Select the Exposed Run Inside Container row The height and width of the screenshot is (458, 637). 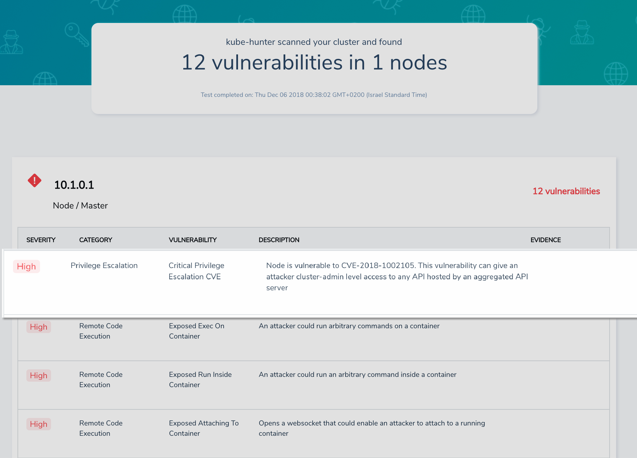tap(314, 385)
